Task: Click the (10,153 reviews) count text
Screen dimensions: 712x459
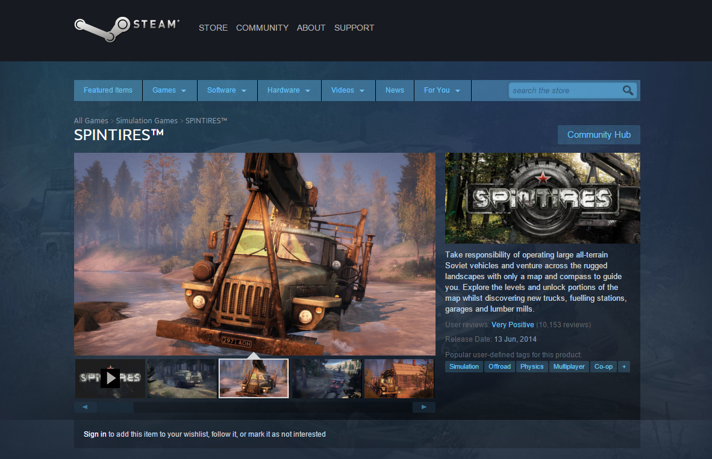Action: 563,325
